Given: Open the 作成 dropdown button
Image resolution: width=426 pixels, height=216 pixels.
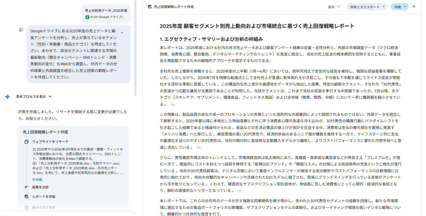Looking at the screenshot, I should (400, 7).
